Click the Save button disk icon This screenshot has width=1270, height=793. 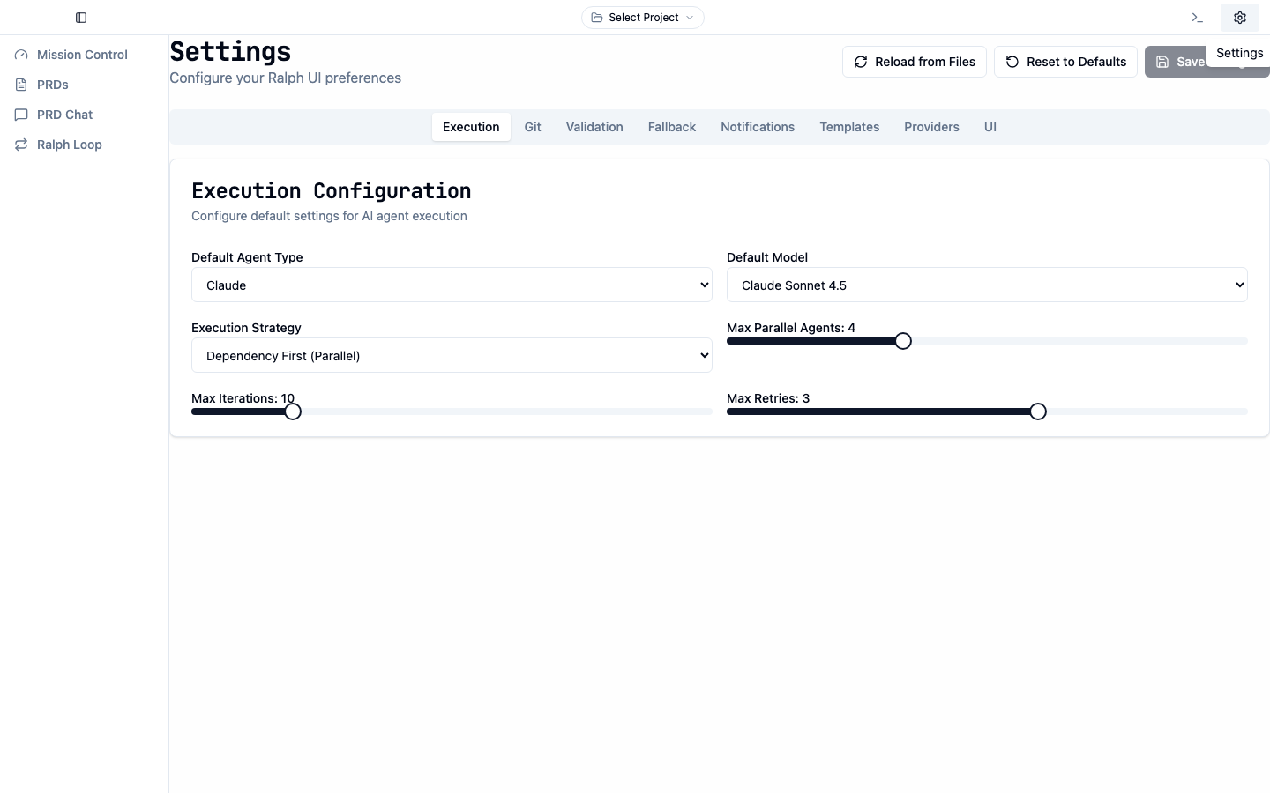(x=1162, y=62)
